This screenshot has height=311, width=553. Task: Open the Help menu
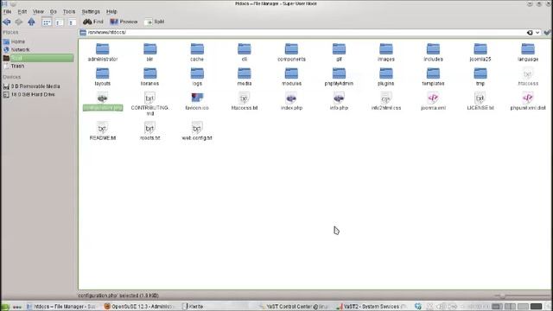pos(111,11)
